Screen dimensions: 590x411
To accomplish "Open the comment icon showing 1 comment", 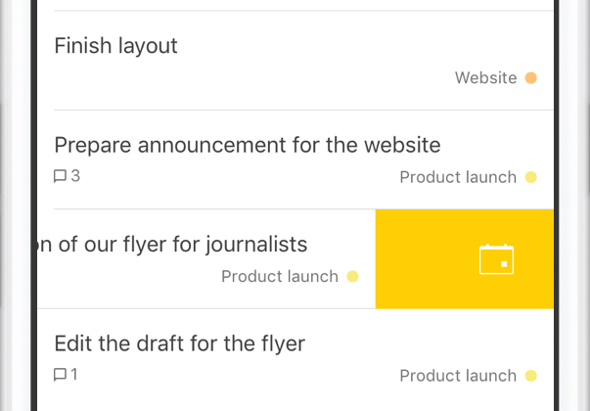I will [x=61, y=375].
